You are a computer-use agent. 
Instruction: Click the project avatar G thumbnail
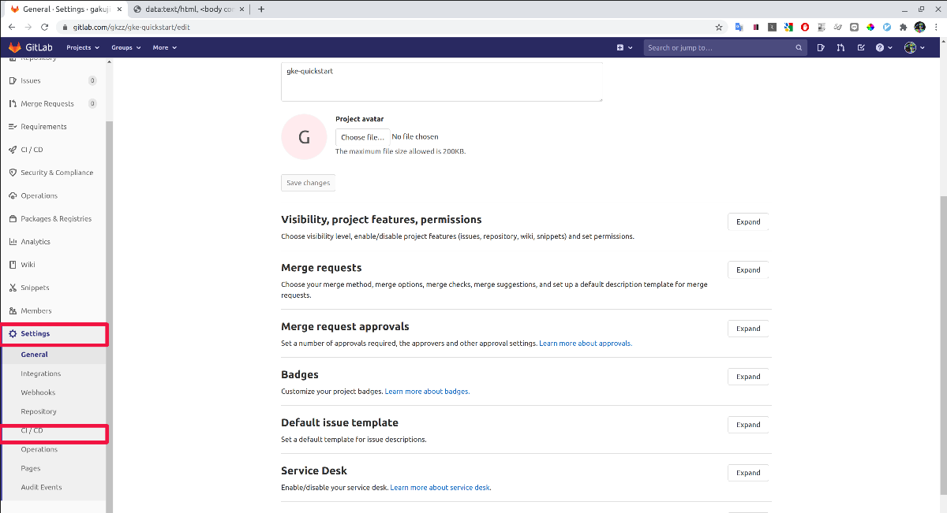coord(305,136)
